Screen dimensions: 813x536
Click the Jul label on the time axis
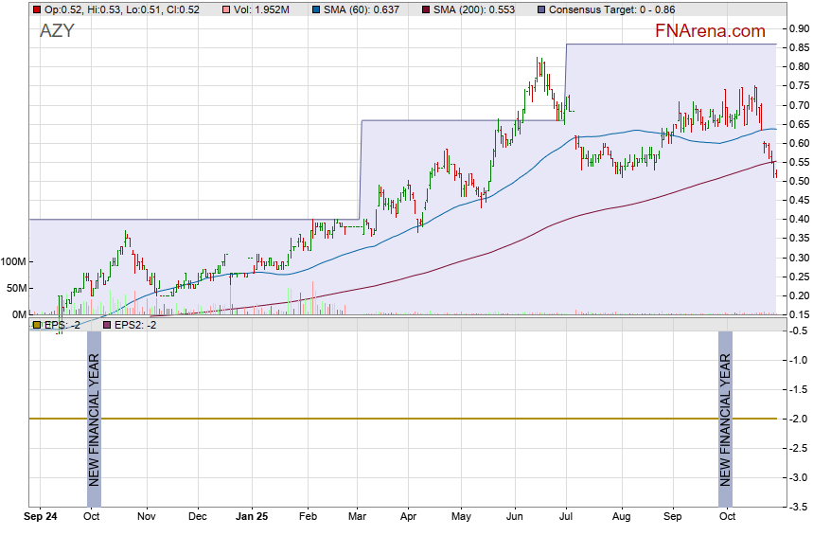click(567, 517)
